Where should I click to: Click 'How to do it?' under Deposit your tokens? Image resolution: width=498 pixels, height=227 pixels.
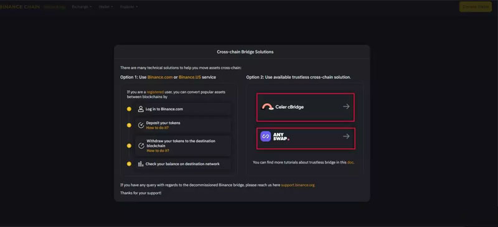coord(157,127)
